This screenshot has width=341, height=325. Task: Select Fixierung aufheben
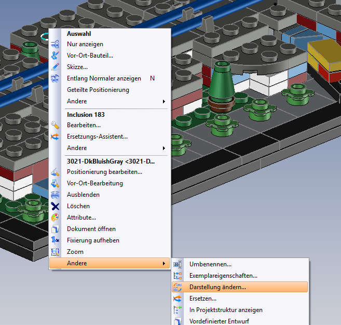(x=110, y=240)
